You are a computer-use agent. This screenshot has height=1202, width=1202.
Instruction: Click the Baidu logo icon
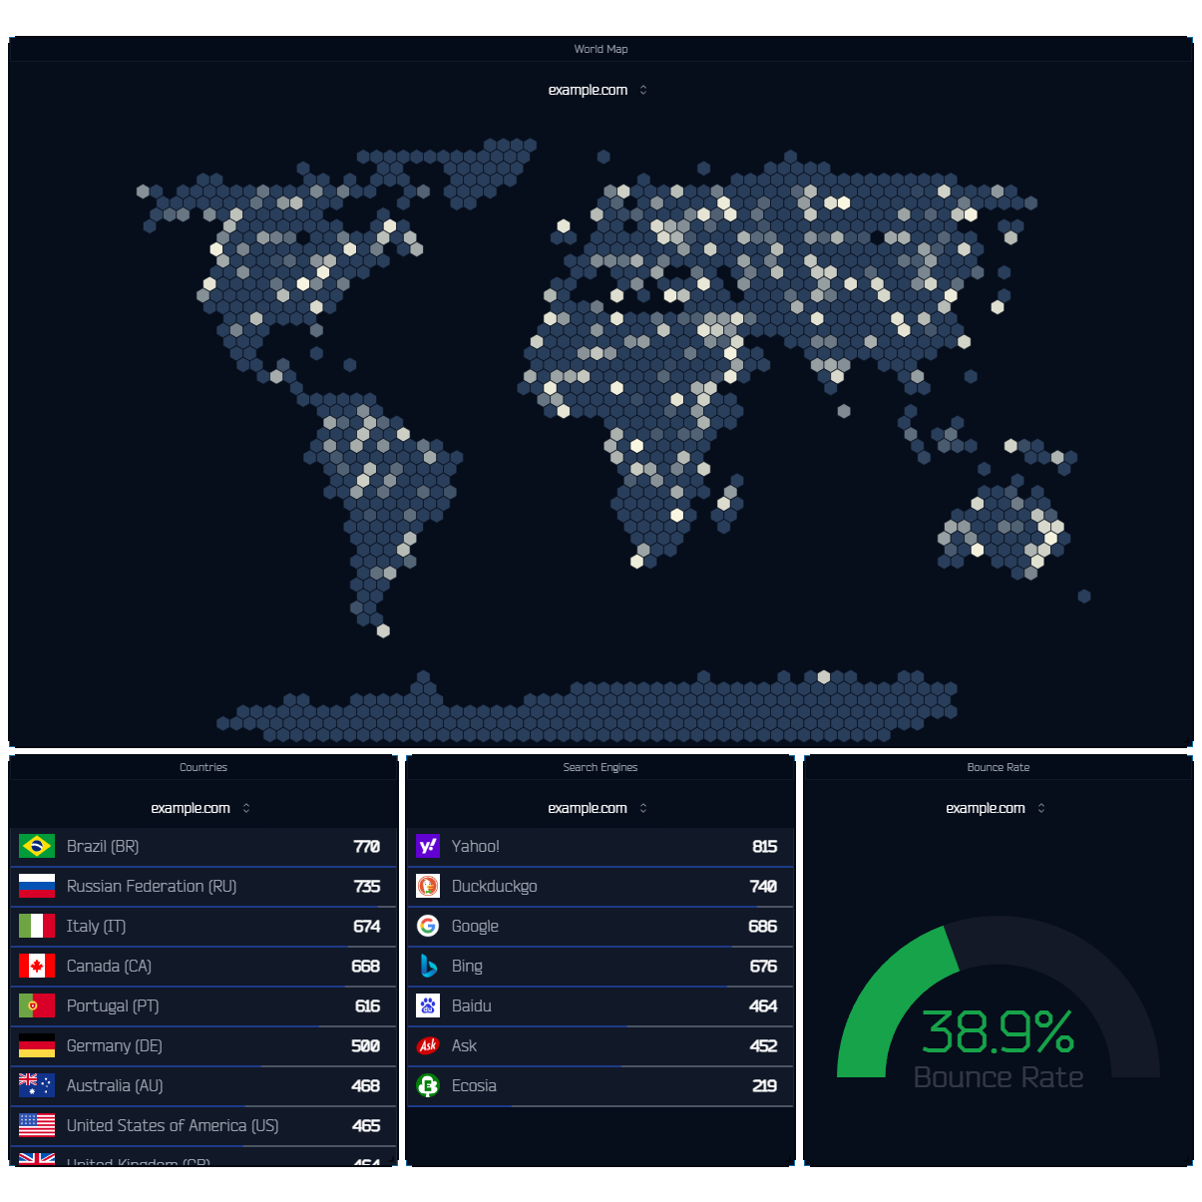(x=428, y=1005)
